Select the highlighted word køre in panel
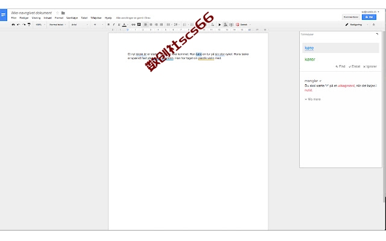 point(309,48)
